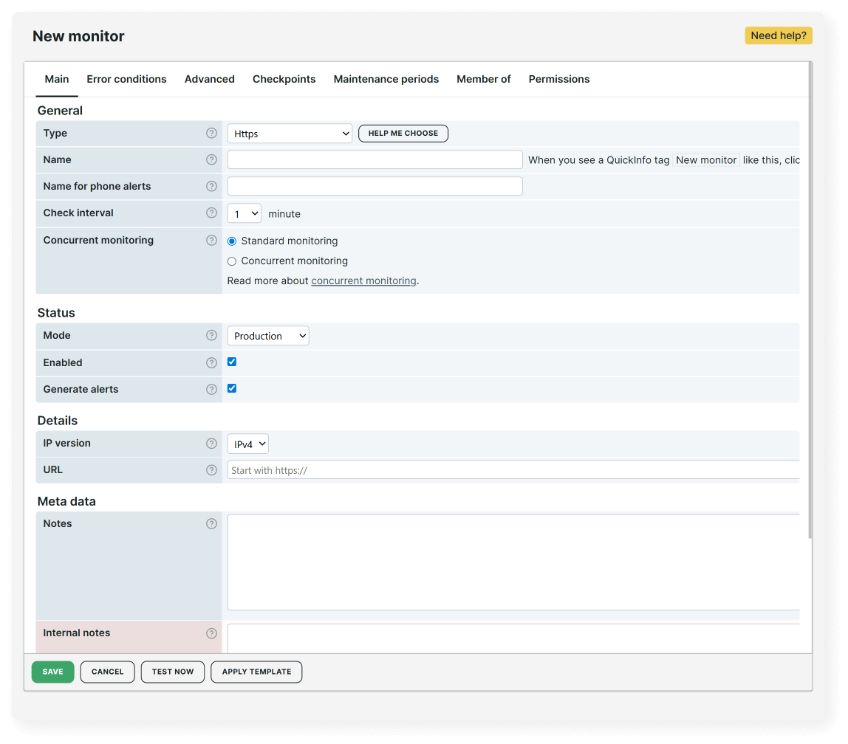Screen dimensions: 848x744
Task: Click the Mode help icon
Action: coord(211,335)
